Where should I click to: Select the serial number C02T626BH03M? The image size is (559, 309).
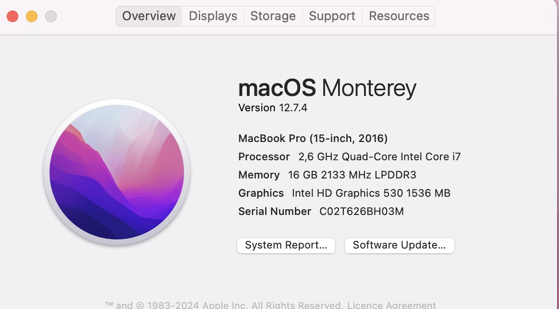[361, 211]
